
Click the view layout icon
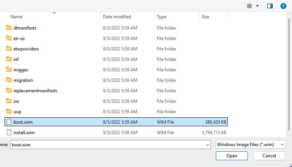[249, 6]
